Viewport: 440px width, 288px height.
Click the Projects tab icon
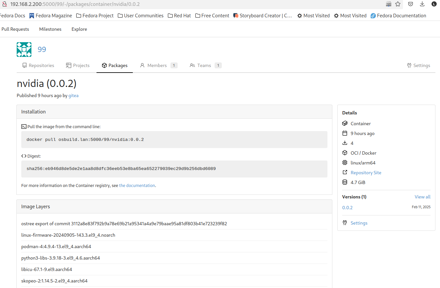pyautogui.click(x=69, y=65)
